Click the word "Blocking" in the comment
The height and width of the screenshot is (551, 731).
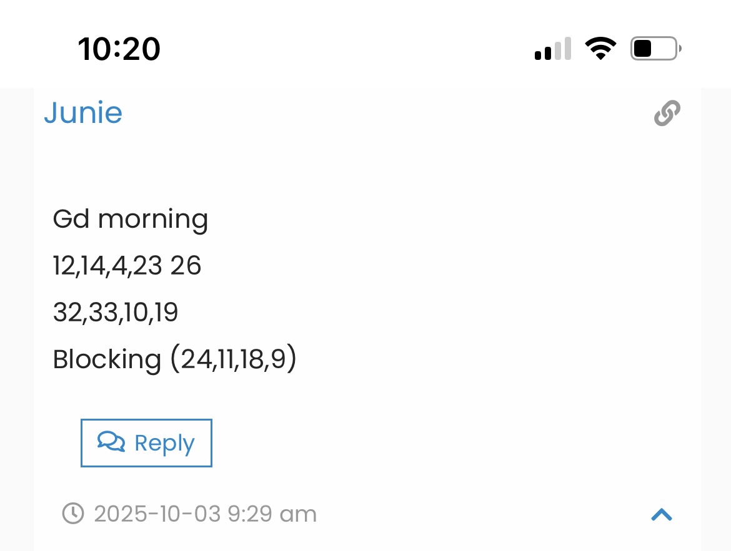click(107, 359)
